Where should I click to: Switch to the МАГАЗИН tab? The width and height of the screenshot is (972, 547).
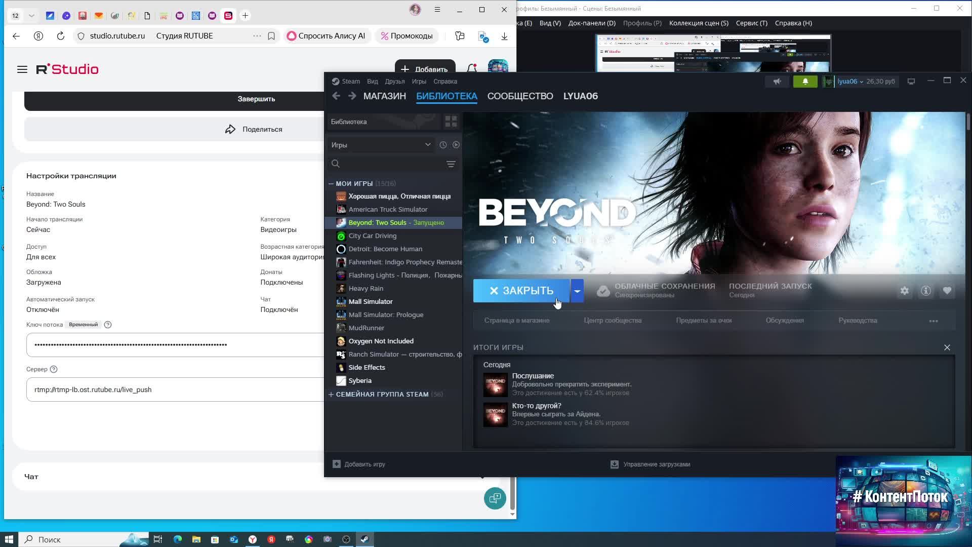[x=385, y=96]
